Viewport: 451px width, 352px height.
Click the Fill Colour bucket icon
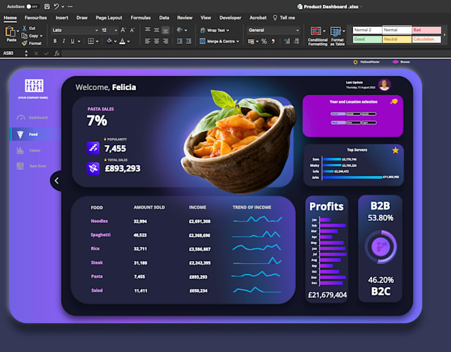pos(109,41)
